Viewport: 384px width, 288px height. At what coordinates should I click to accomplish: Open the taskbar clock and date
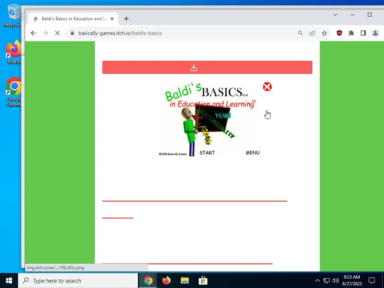click(352, 280)
